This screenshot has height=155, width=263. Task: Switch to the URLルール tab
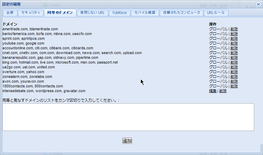click(216, 13)
